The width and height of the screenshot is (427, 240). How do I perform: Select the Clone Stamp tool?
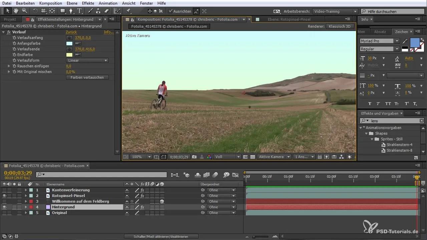click(98, 11)
